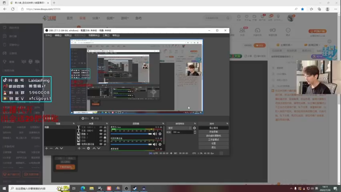The height and width of the screenshot is (192, 341).
Task: Open File Explorer from the taskbar
Action: pos(92,189)
